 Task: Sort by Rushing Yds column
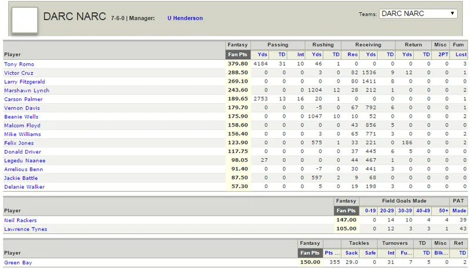pyautogui.click(x=317, y=55)
